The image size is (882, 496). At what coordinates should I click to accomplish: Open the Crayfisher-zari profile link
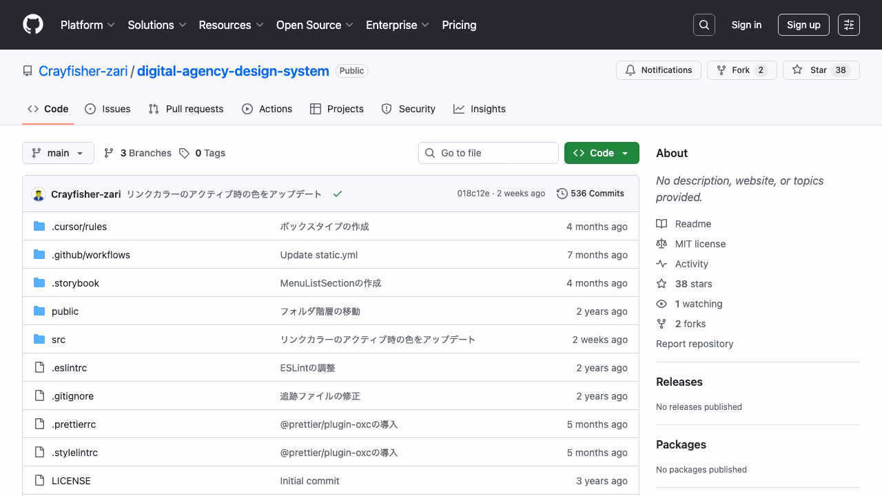click(x=83, y=70)
